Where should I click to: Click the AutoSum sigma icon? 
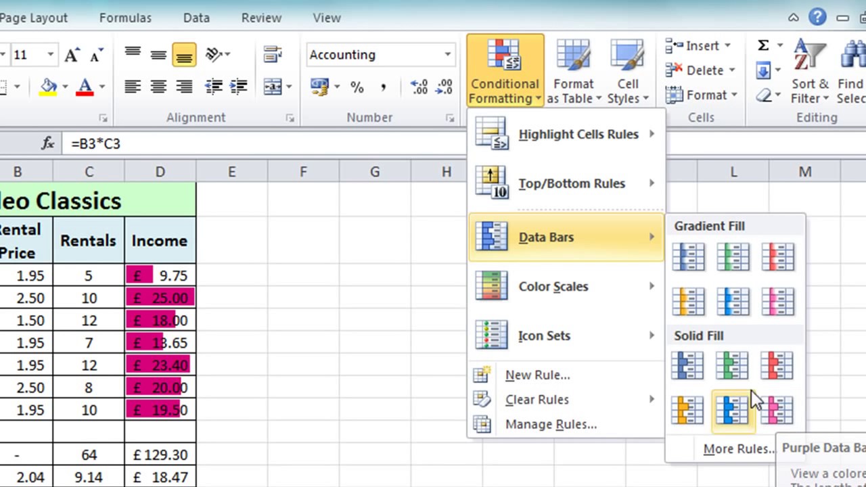763,45
